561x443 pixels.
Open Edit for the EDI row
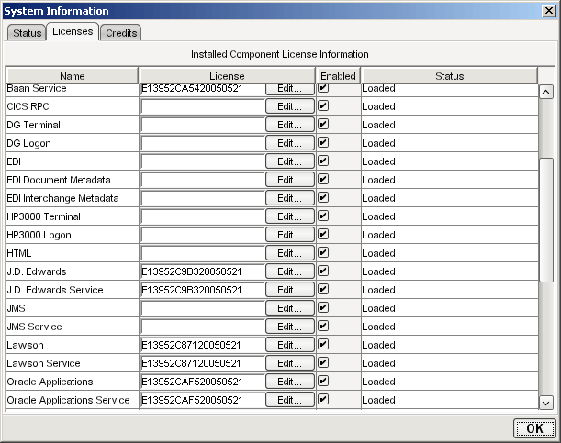(x=290, y=161)
